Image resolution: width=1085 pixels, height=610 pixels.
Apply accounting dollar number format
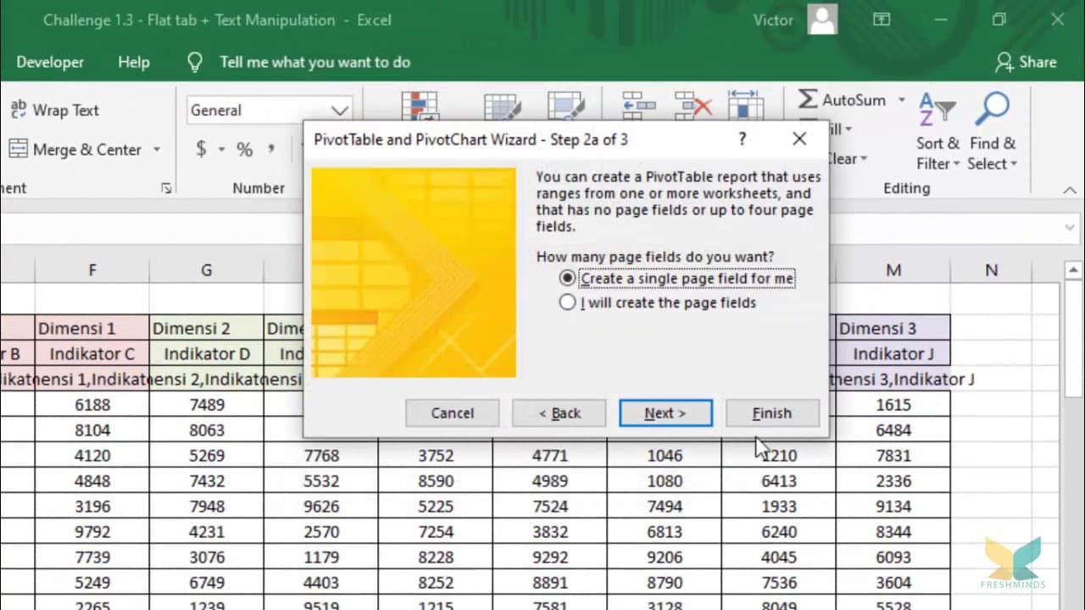coord(202,150)
